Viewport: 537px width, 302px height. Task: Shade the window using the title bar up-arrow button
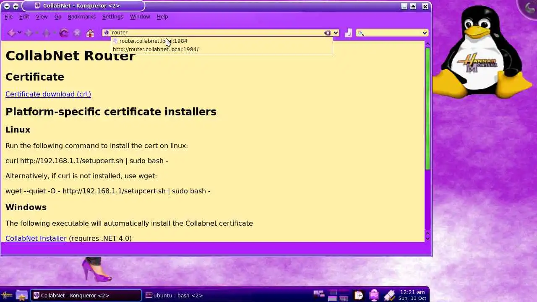point(413,6)
